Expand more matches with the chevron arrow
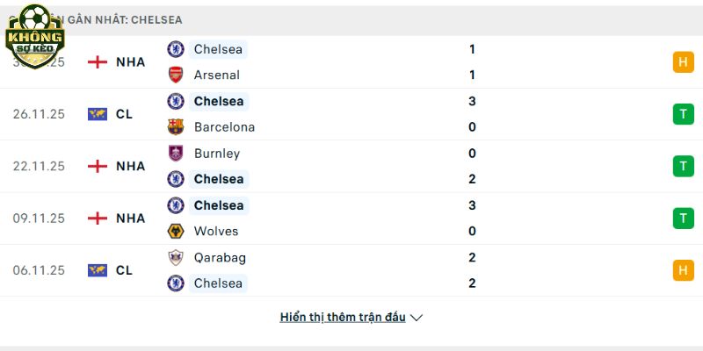The height and width of the screenshot is (351, 703). tap(417, 318)
